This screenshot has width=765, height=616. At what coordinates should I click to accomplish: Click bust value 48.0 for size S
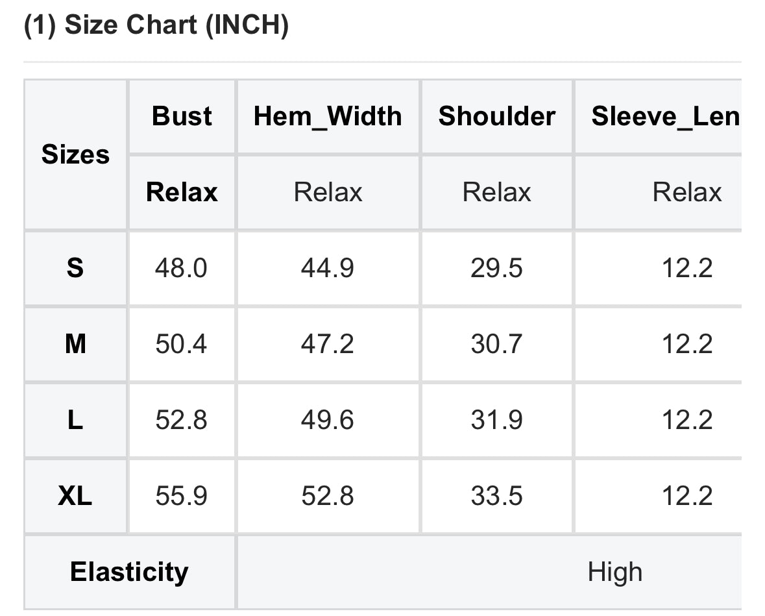pos(181,267)
